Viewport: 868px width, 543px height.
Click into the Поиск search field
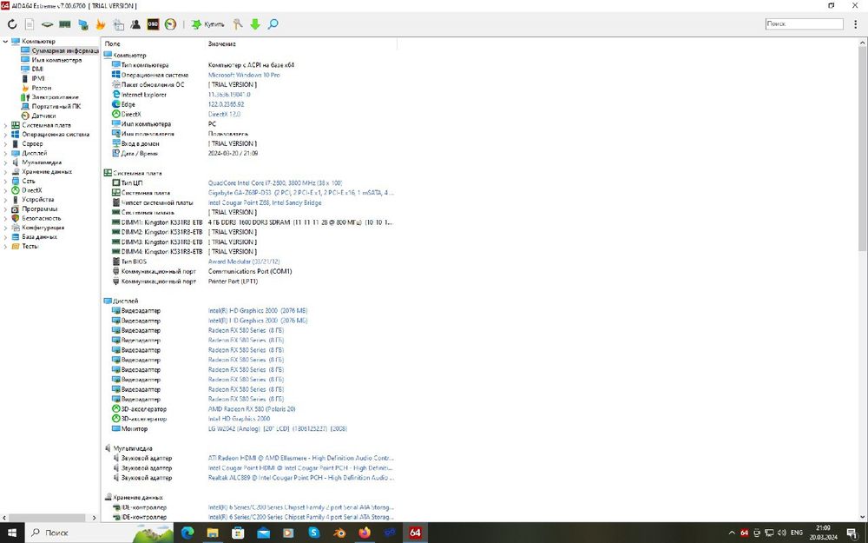click(x=805, y=23)
